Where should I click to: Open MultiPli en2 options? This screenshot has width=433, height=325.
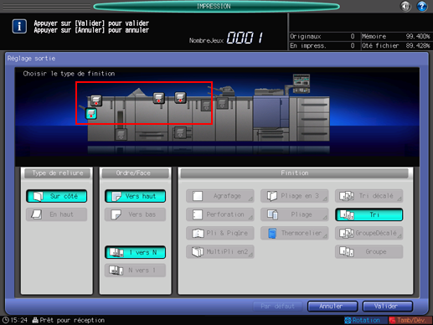tap(220, 251)
